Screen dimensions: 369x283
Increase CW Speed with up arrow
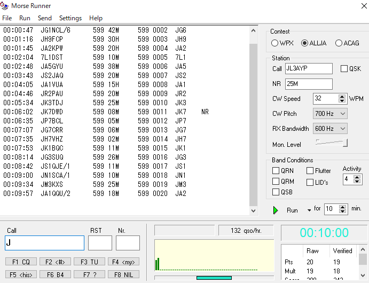(342, 96)
